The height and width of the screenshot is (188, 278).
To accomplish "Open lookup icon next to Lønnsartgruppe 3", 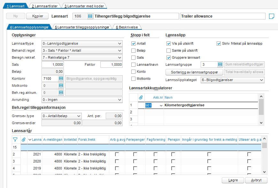I will coord(220,64).
